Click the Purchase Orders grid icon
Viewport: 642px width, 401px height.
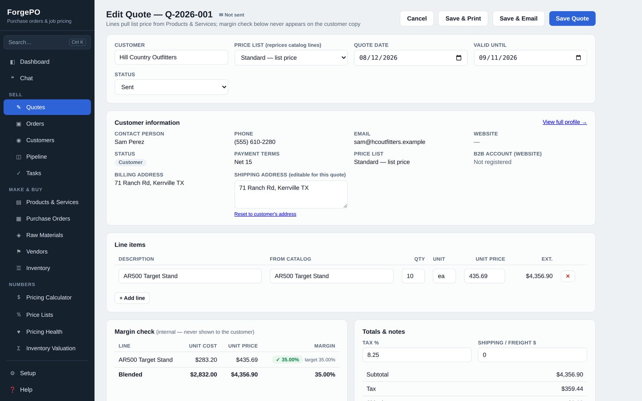18,219
